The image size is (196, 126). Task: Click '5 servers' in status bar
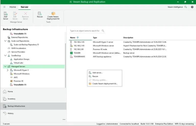point(6,124)
